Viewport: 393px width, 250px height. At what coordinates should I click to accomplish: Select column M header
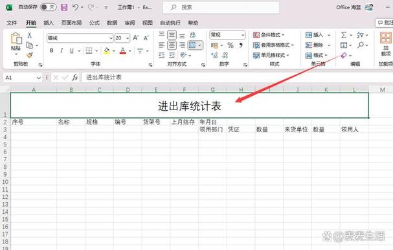click(x=382, y=89)
